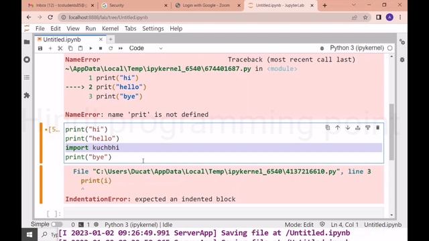Open Chrome tab search chevron
This screenshot has height=241, width=429.
(x=353, y=5)
